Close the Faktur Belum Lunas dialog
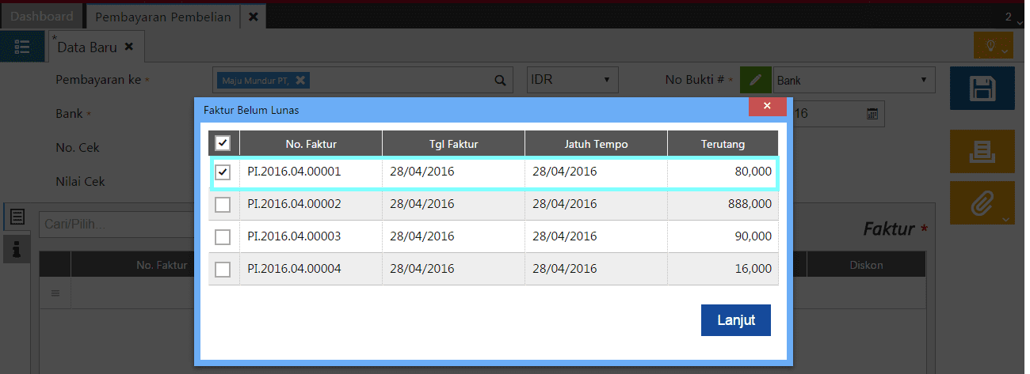This screenshot has width=1030, height=374. pos(767,107)
